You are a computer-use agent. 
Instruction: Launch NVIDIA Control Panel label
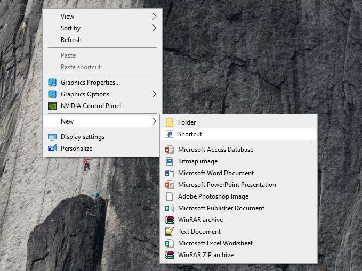coord(91,106)
